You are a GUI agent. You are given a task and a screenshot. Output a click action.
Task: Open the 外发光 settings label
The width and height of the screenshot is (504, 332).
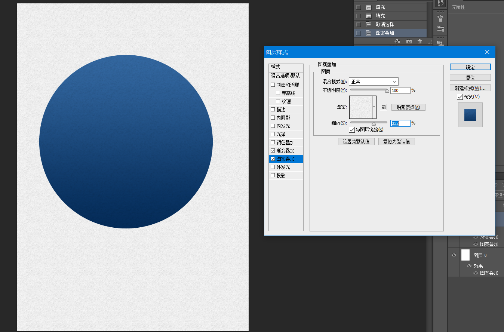[x=283, y=167]
